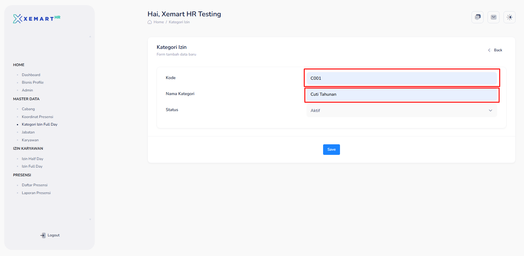Toggle the light/dark theme sun icon
Viewport: 524px width, 256px height.
tap(509, 17)
